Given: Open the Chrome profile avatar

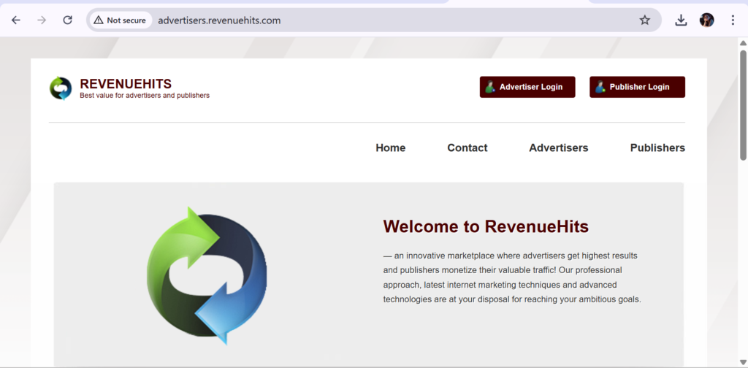Looking at the screenshot, I should (x=706, y=20).
